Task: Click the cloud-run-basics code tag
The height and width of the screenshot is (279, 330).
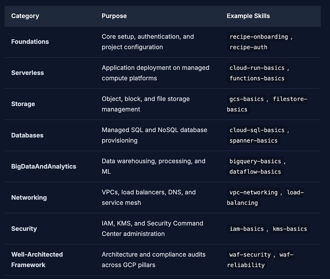Action: coord(257,68)
